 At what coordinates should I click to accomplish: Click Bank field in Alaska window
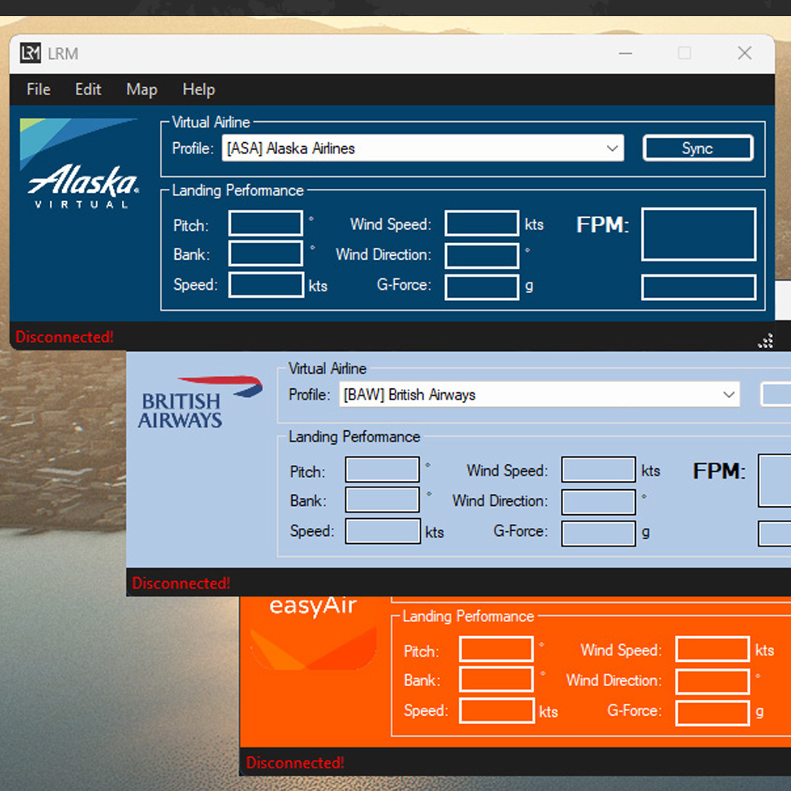coord(266,253)
